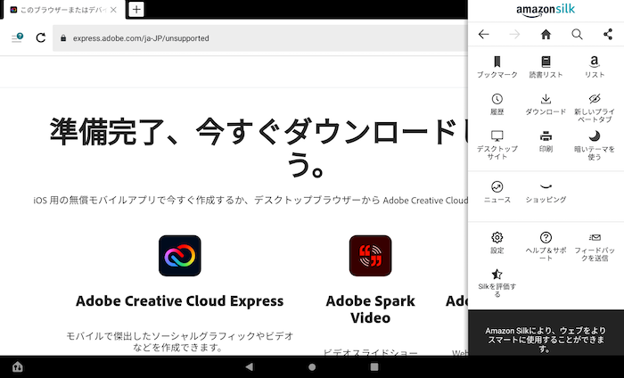Screen dimensions: 624x378
Task: Click the address bar URL field
Action: [260, 38]
